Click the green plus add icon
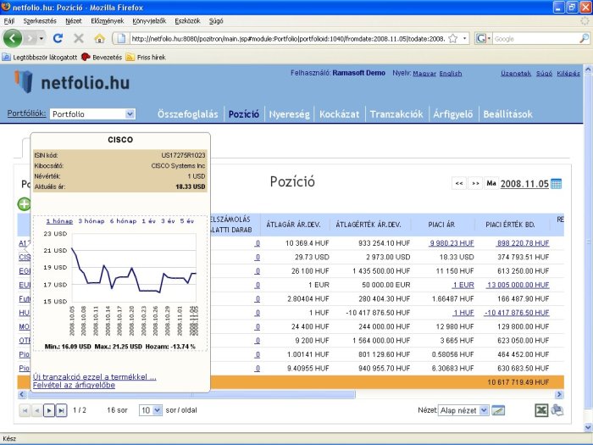Screen dimensions: 593x445 pos(24,204)
